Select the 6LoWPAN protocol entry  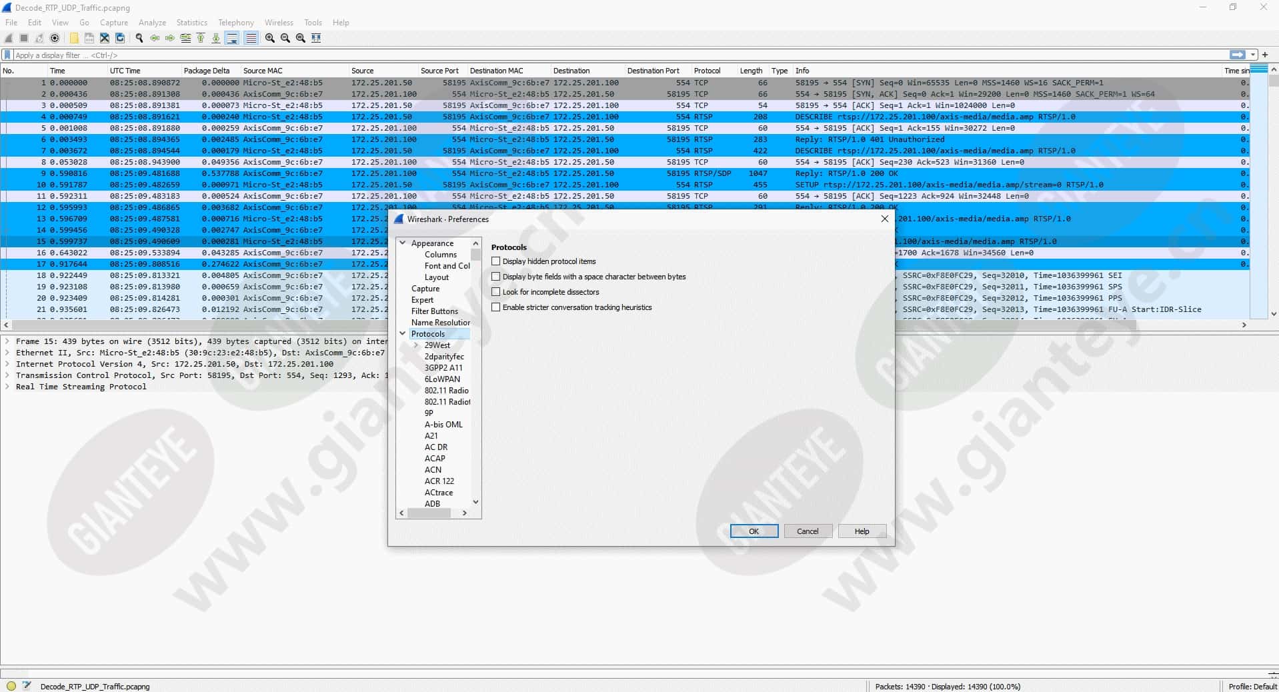pyautogui.click(x=442, y=379)
